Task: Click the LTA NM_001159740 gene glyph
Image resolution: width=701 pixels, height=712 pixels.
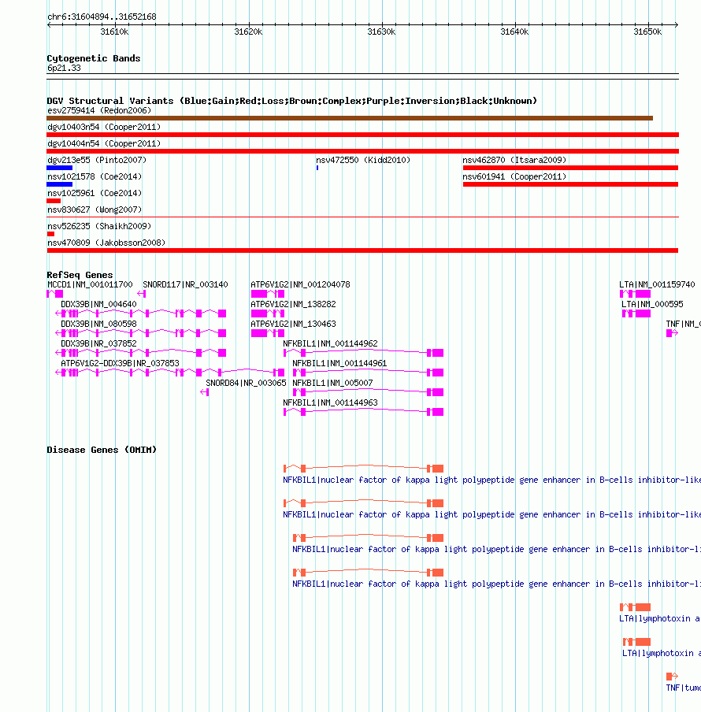Action: [635, 294]
